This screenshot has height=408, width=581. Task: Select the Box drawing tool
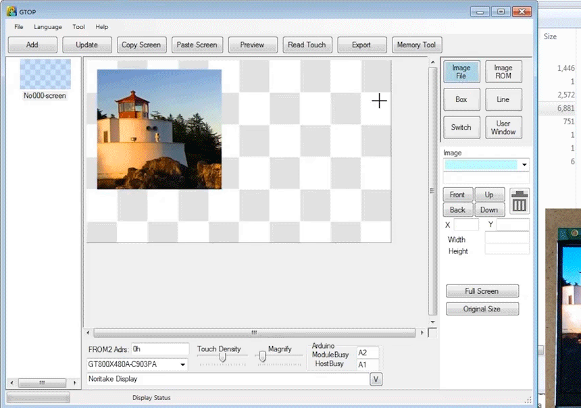(x=461, y=99)
